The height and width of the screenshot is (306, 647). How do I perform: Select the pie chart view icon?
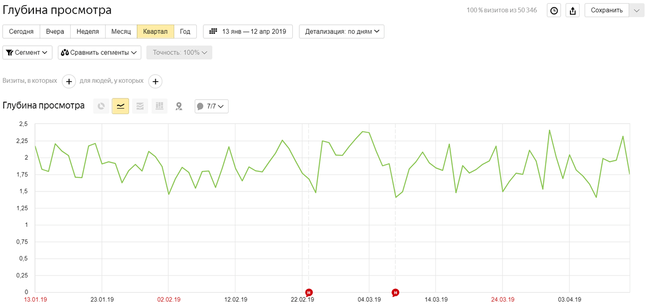101,106
